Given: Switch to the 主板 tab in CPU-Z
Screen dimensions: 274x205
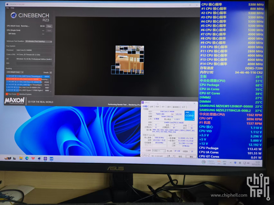Looking at the screenshot, I should click(x=151, y=107).
